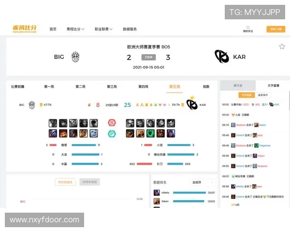Click BIG's first banned champion portrait
This screenshot has width=290, height=232.
click(x=53, y=123)
